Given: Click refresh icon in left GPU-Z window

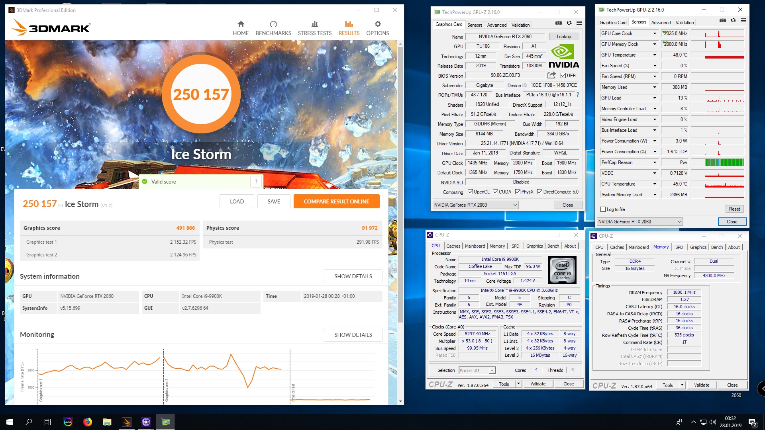Looking at the screenshot, I should click(x=569, y=23).
